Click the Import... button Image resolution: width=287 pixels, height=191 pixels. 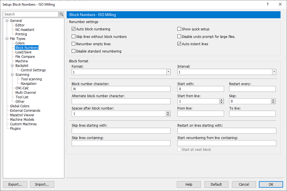[x=42, y=185]
